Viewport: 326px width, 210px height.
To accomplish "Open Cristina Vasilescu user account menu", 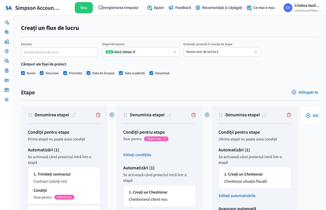I will pos(302,8).
